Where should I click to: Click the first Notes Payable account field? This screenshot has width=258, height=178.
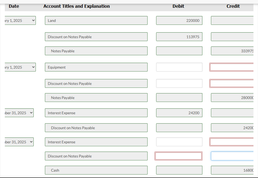pos(96,51)
